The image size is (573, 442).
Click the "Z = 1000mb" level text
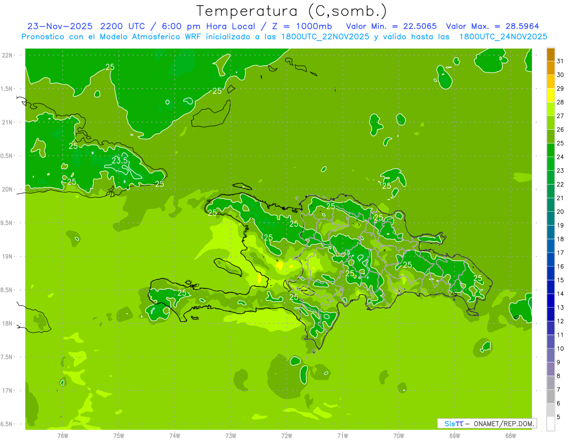pos(303,26)
